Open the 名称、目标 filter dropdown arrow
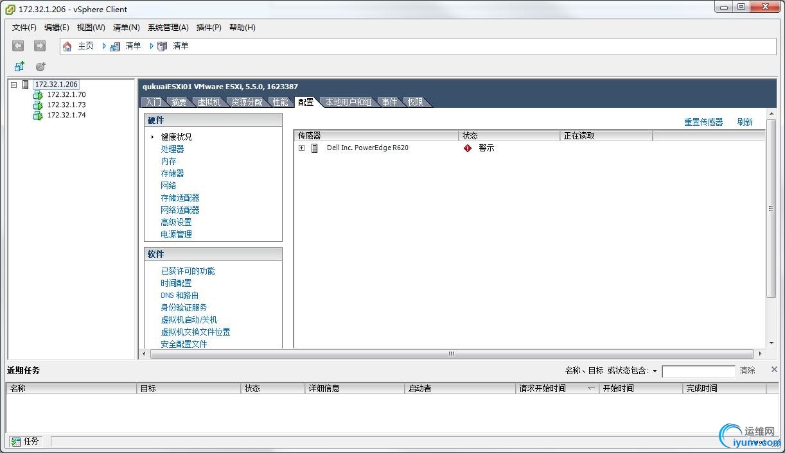This screenshot has height=453, width=785. [655, 371]
